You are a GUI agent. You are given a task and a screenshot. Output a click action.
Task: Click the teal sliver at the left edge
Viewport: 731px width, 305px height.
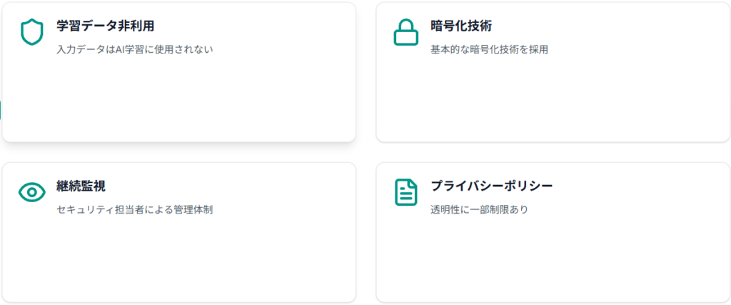tap(1, 110)
